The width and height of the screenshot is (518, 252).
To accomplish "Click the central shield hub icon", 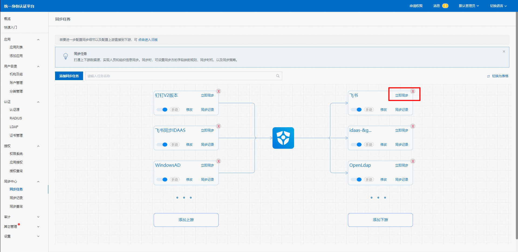I will pyautogui.click(x=283, y=138).
